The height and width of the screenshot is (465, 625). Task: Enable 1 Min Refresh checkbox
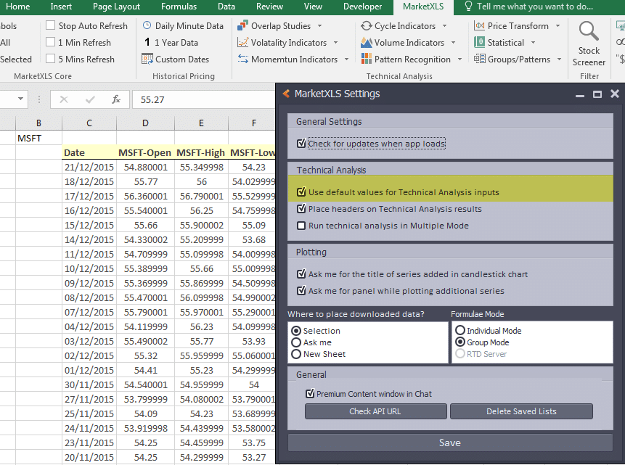tap(50, 42)
